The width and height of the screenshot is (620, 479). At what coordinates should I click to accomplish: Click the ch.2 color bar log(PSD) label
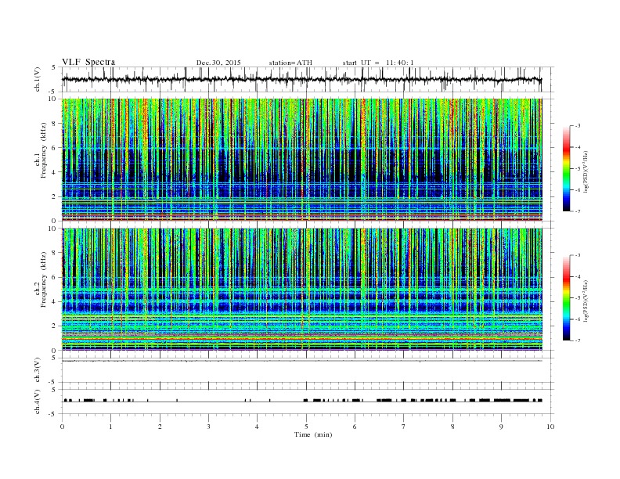point(586,301)
